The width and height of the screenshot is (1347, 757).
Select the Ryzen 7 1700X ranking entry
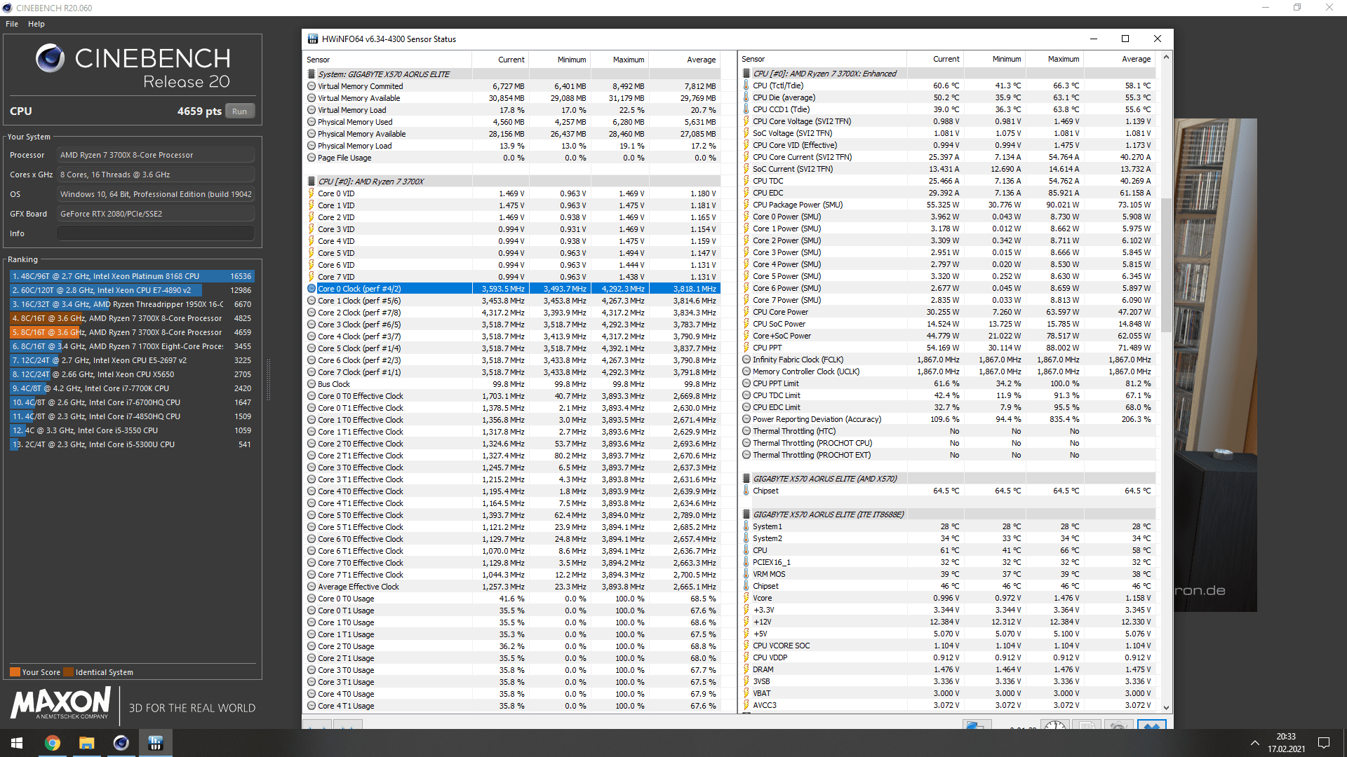pos(132,346)
